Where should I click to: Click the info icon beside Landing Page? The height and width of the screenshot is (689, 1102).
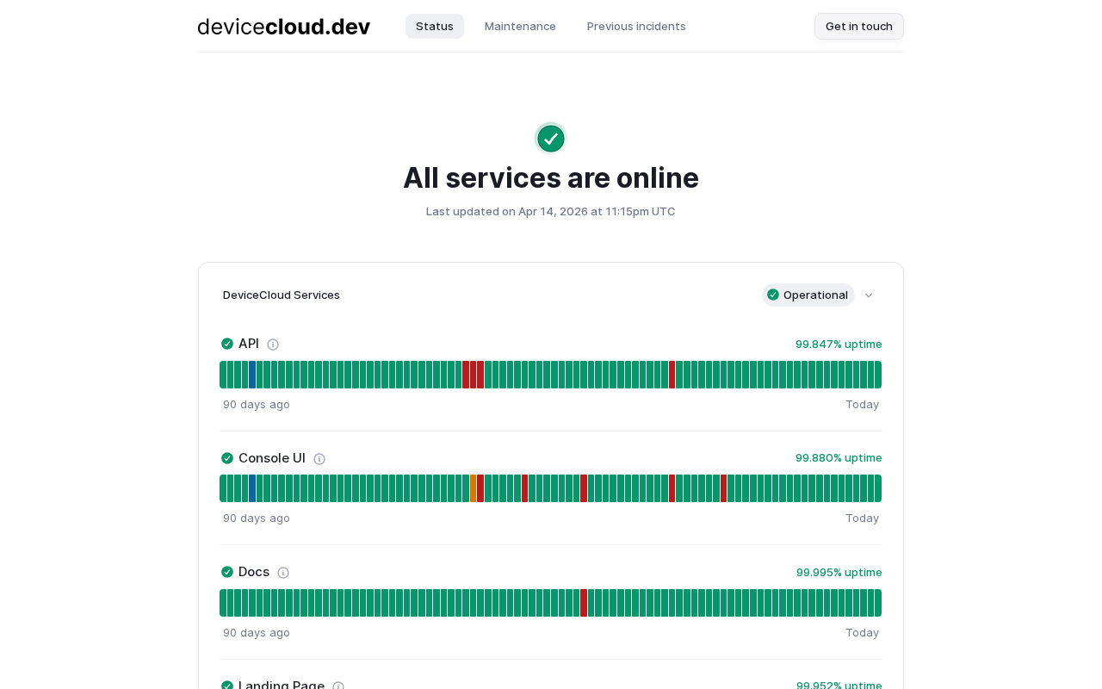pos(338,686)
